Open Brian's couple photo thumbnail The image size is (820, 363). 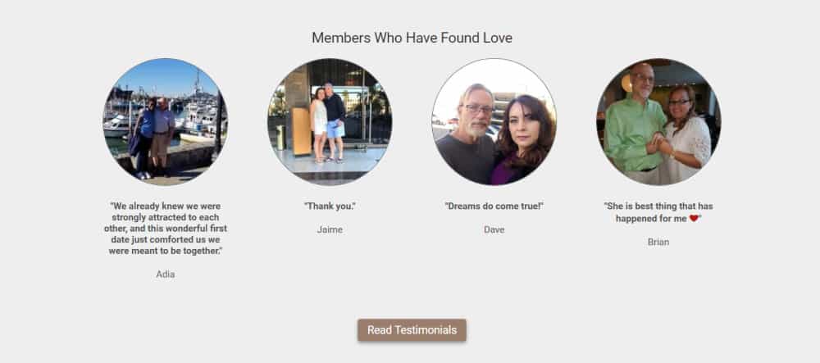click(x=658, y=122)
